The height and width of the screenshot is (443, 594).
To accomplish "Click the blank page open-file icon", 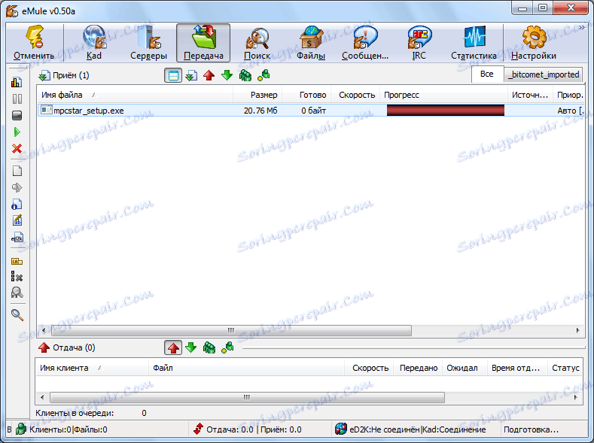I will (x=17, y=171).
